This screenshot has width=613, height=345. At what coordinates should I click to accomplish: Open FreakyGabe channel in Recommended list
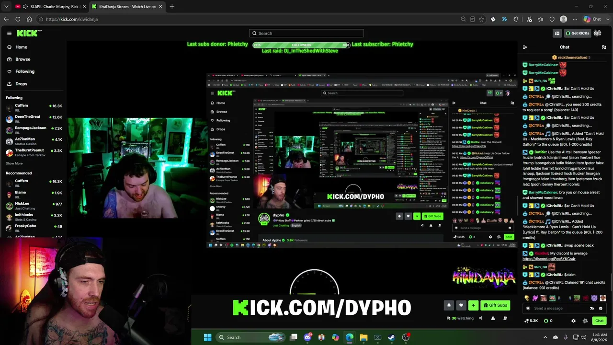[34, 228]
